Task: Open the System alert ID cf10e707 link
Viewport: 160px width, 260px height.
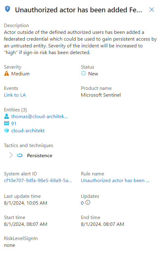Action: pyautogui.click(x=38, y=181)
